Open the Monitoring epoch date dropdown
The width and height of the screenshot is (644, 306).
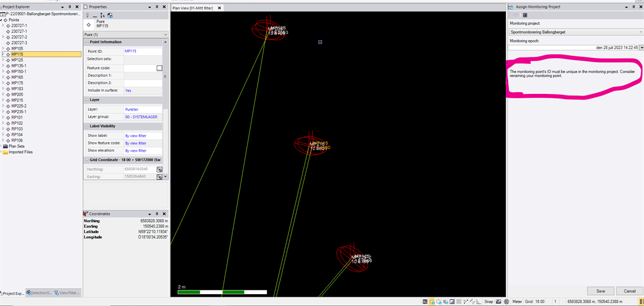pyautogui.click(x=641, y=48)
